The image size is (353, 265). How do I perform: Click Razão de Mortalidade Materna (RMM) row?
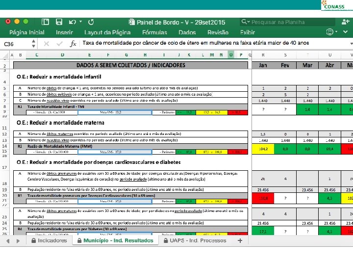point(130,146)
